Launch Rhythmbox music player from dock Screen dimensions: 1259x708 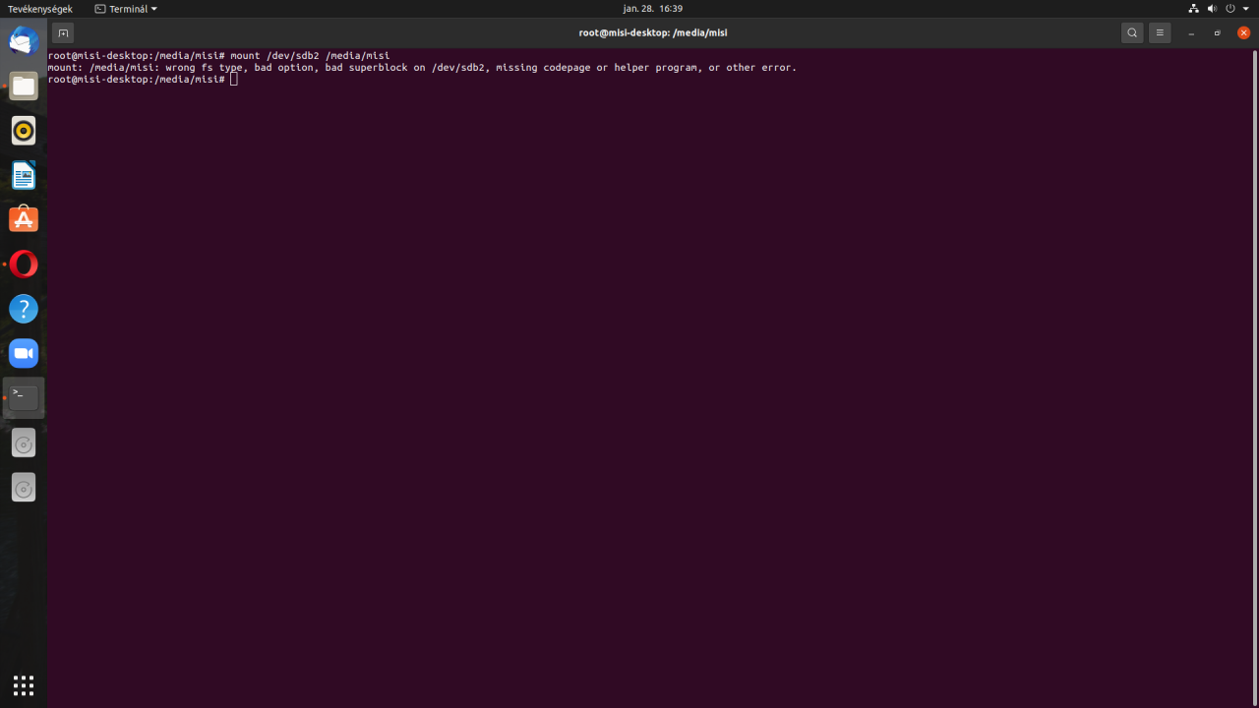tap(24, 131)
